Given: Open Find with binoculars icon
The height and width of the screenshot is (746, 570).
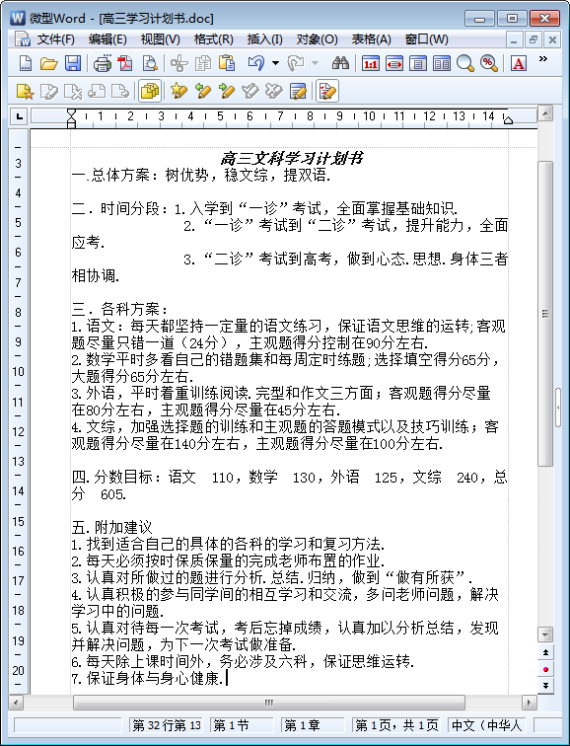Looking at the screenshot, I should (x=340, y=63).
